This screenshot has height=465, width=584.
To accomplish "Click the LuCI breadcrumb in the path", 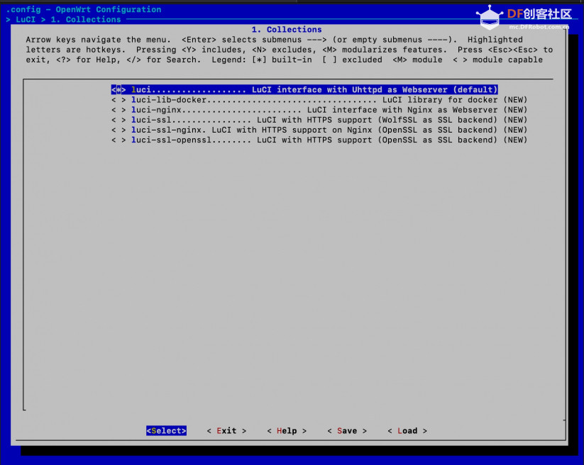I will tap(26, 19).
